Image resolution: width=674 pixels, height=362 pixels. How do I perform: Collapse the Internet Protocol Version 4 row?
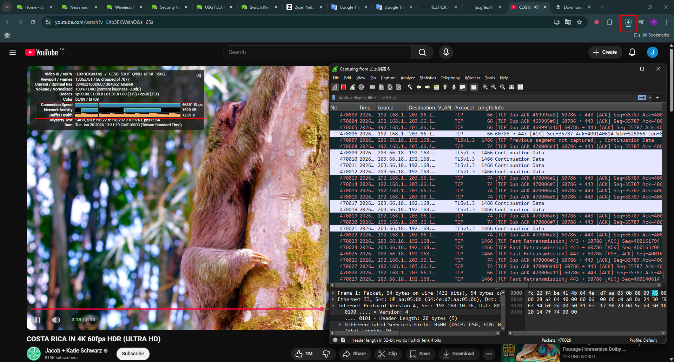point(333,306)
